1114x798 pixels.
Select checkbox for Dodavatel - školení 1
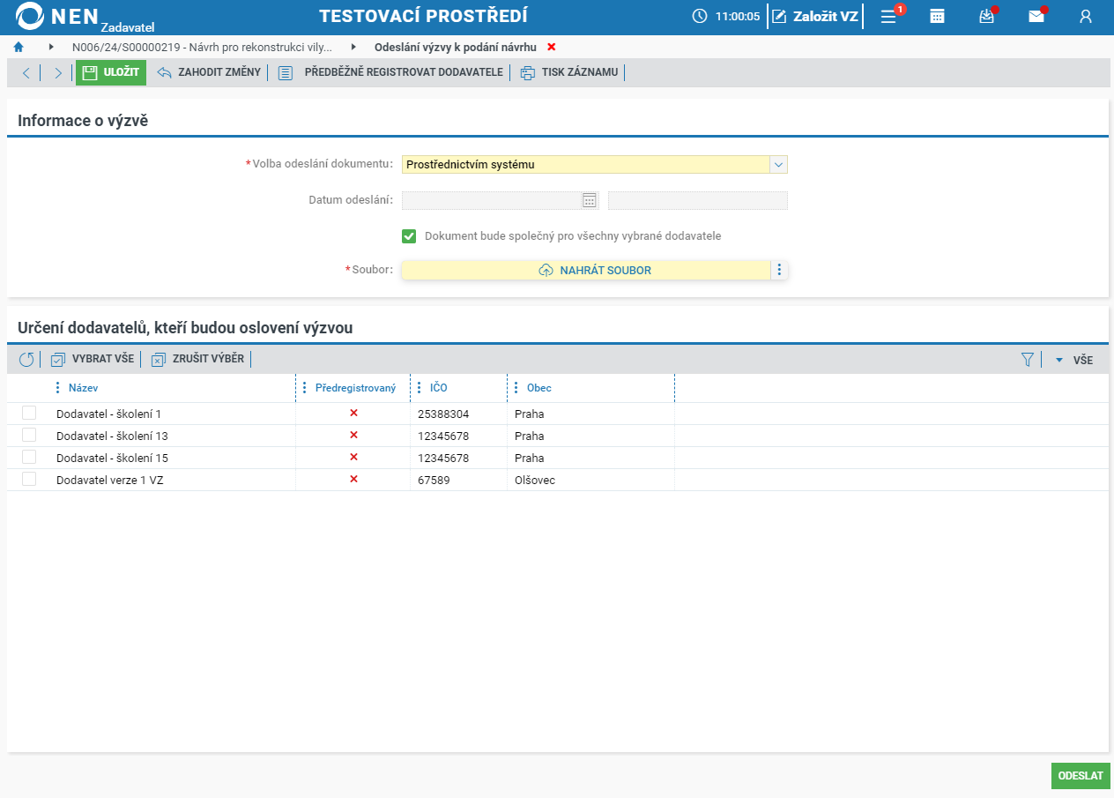coord(29,413)
